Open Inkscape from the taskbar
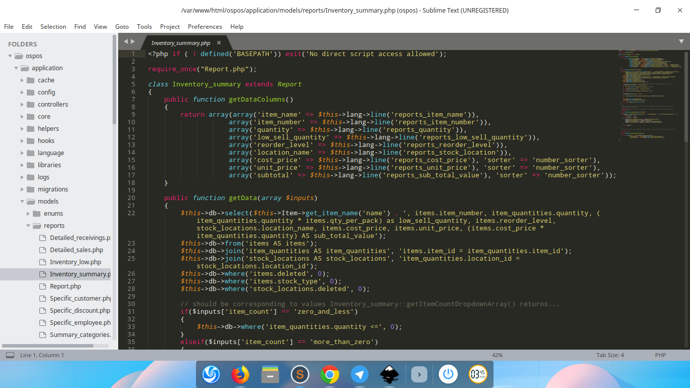Screen dimensions: 690x388 [389, 374]
